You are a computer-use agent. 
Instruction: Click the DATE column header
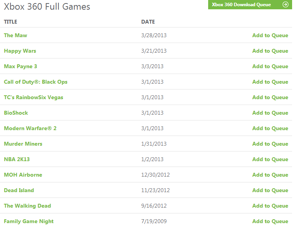pos(148,22)
